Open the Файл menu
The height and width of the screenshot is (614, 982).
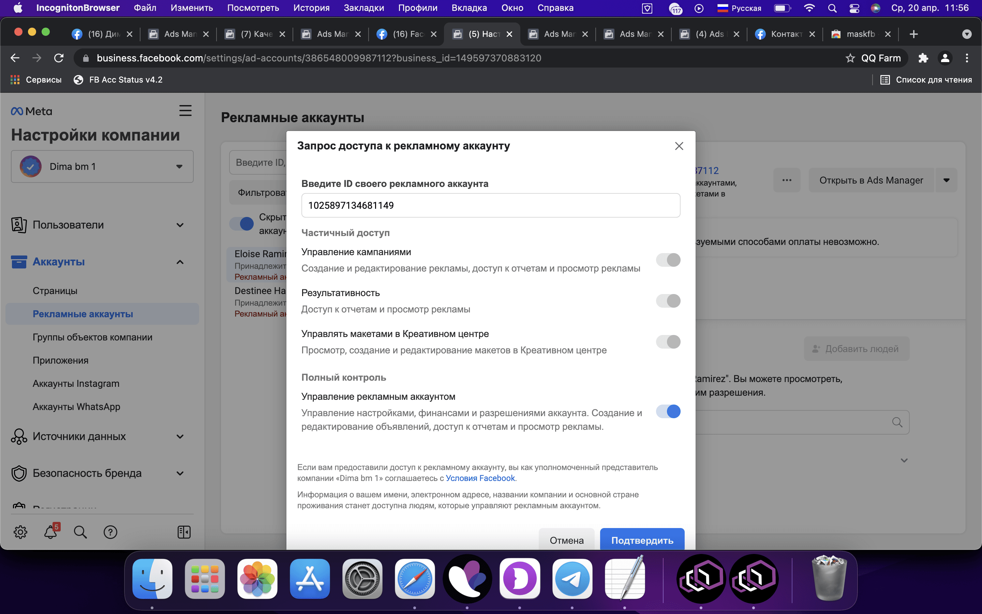pyautogui.click(x=145, y=8)
